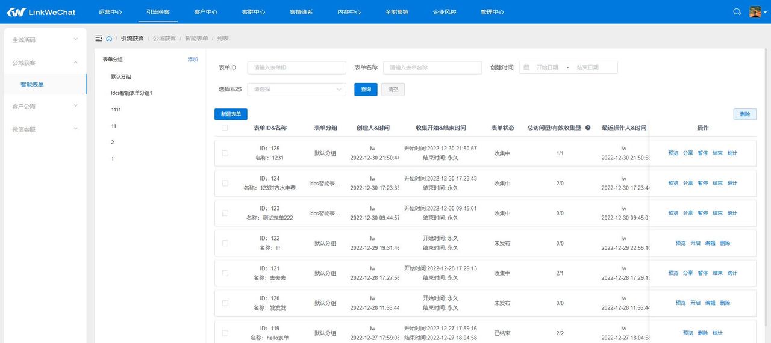Open 客群中心 in top navigation
Viewport: 771px width, 343px height.
click(254, 12)
